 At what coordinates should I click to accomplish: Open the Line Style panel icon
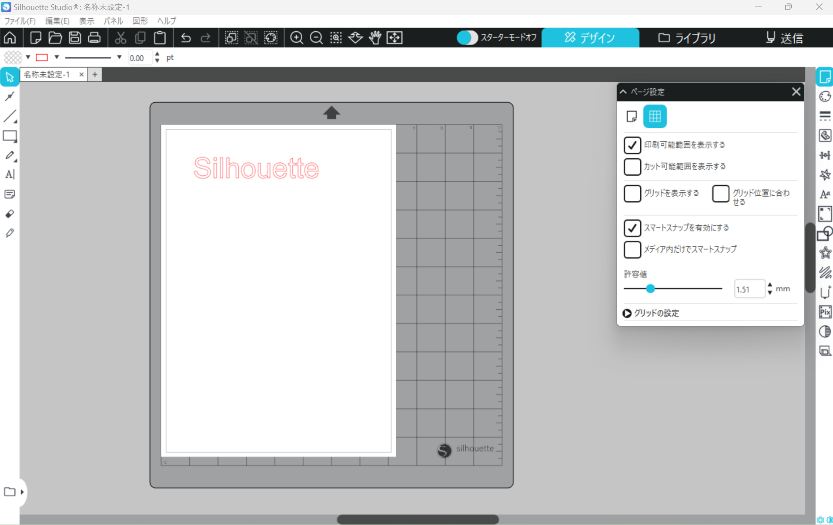[x=825, y=116]
